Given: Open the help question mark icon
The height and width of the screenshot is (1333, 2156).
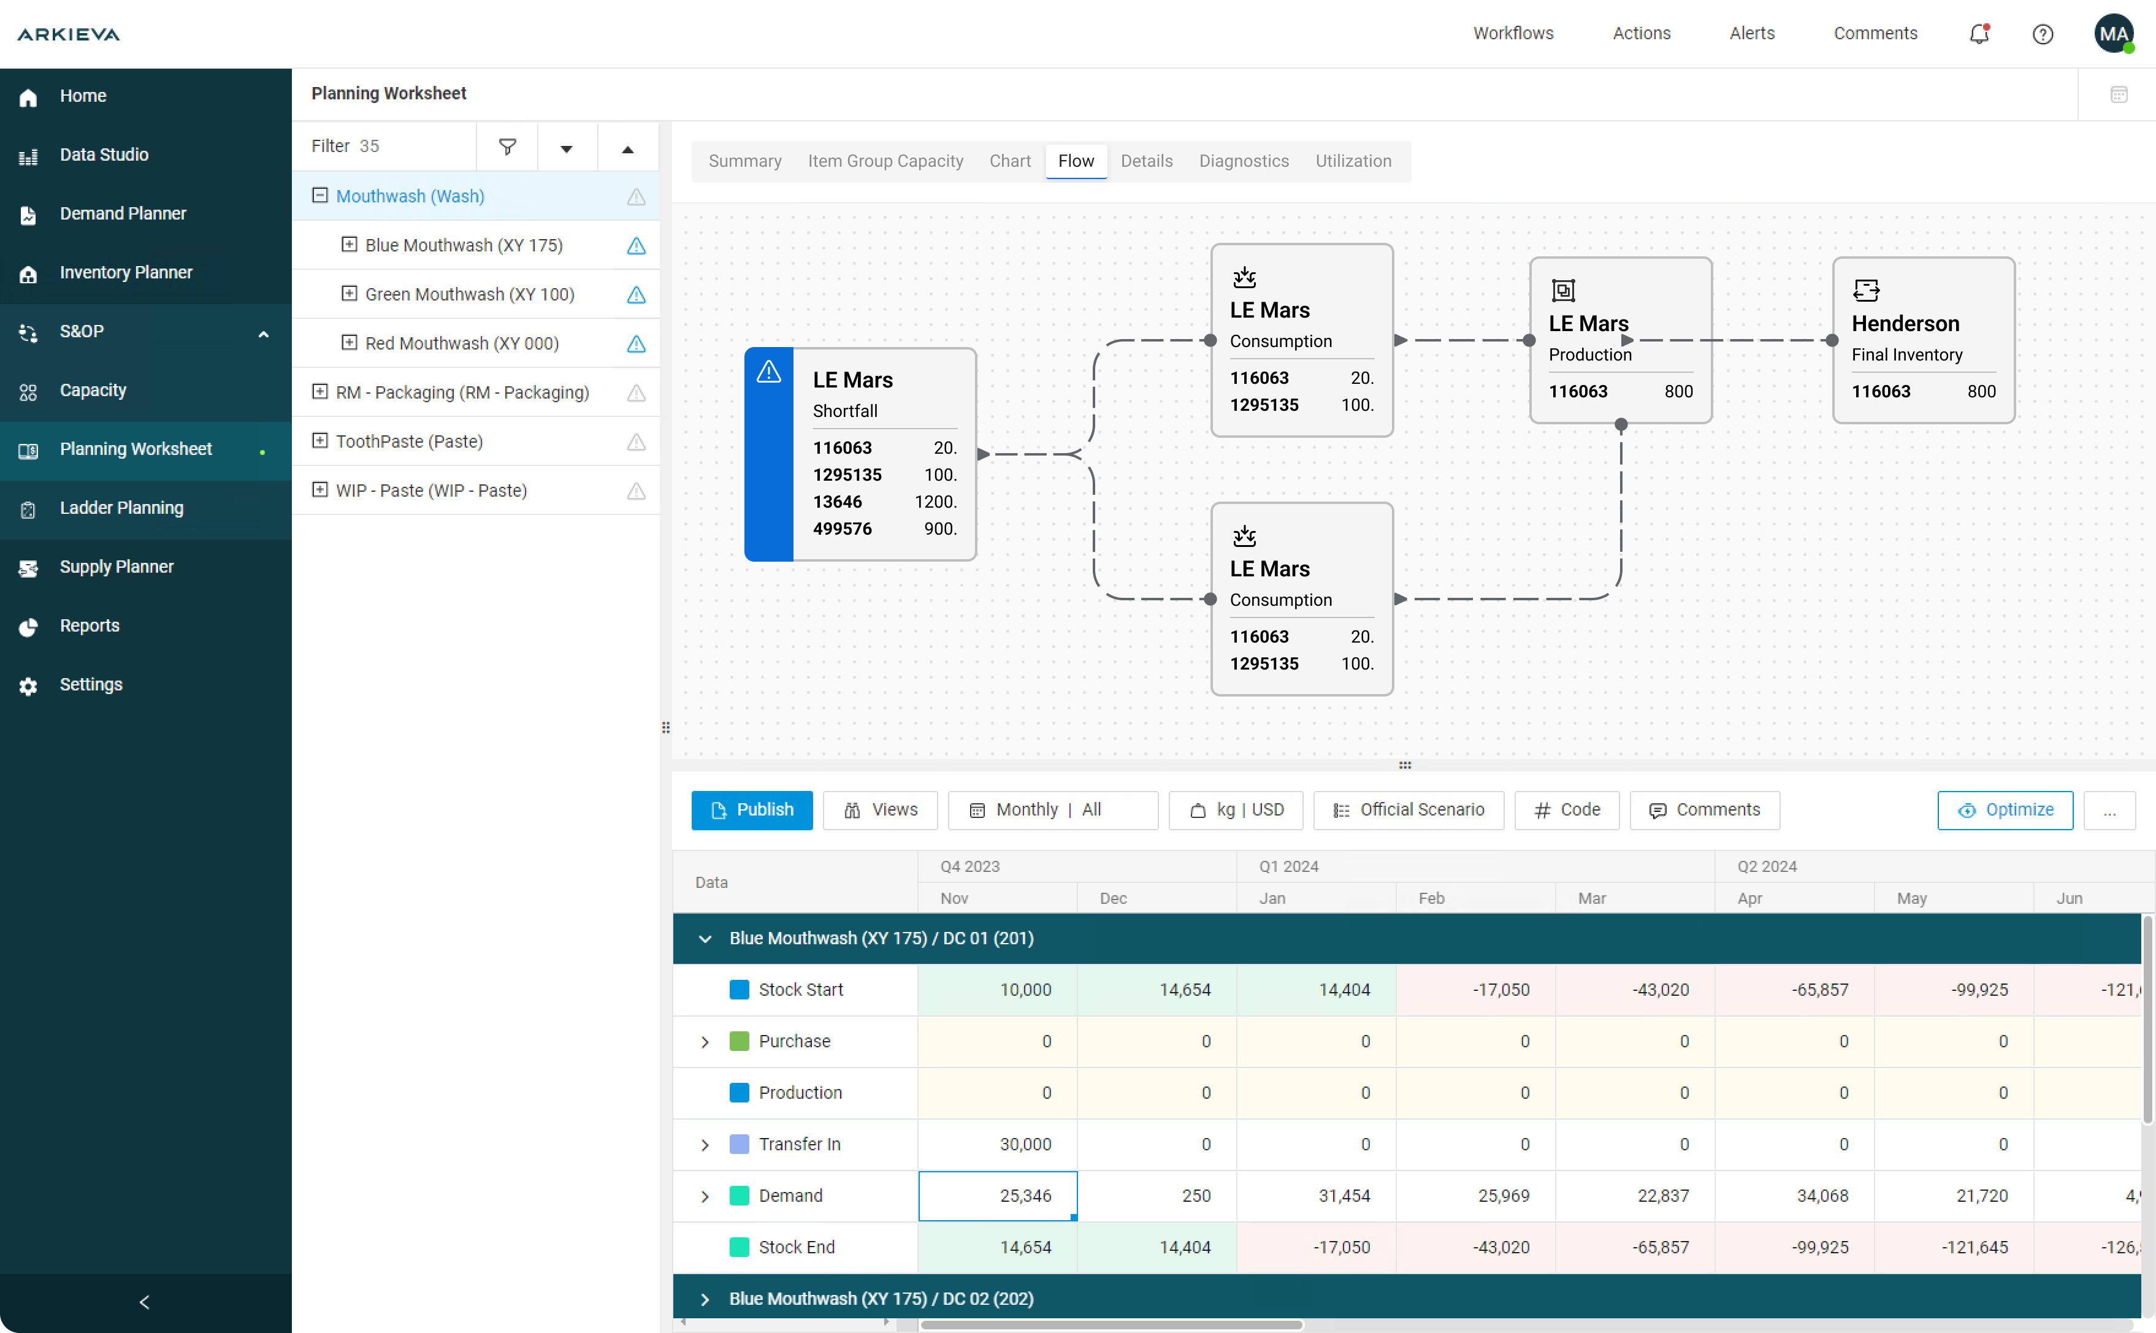Looking at the screenshot, I should coord(2043,34).
